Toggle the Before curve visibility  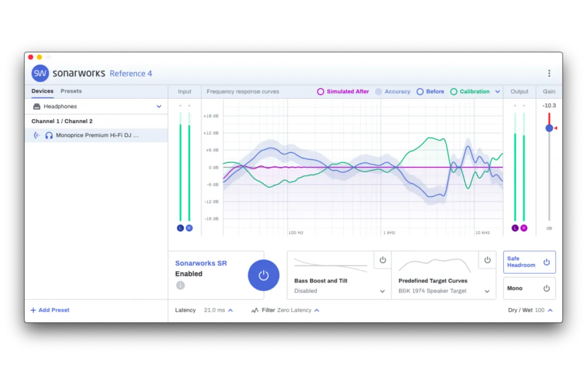pyautogui.click(x=430, y=91)
